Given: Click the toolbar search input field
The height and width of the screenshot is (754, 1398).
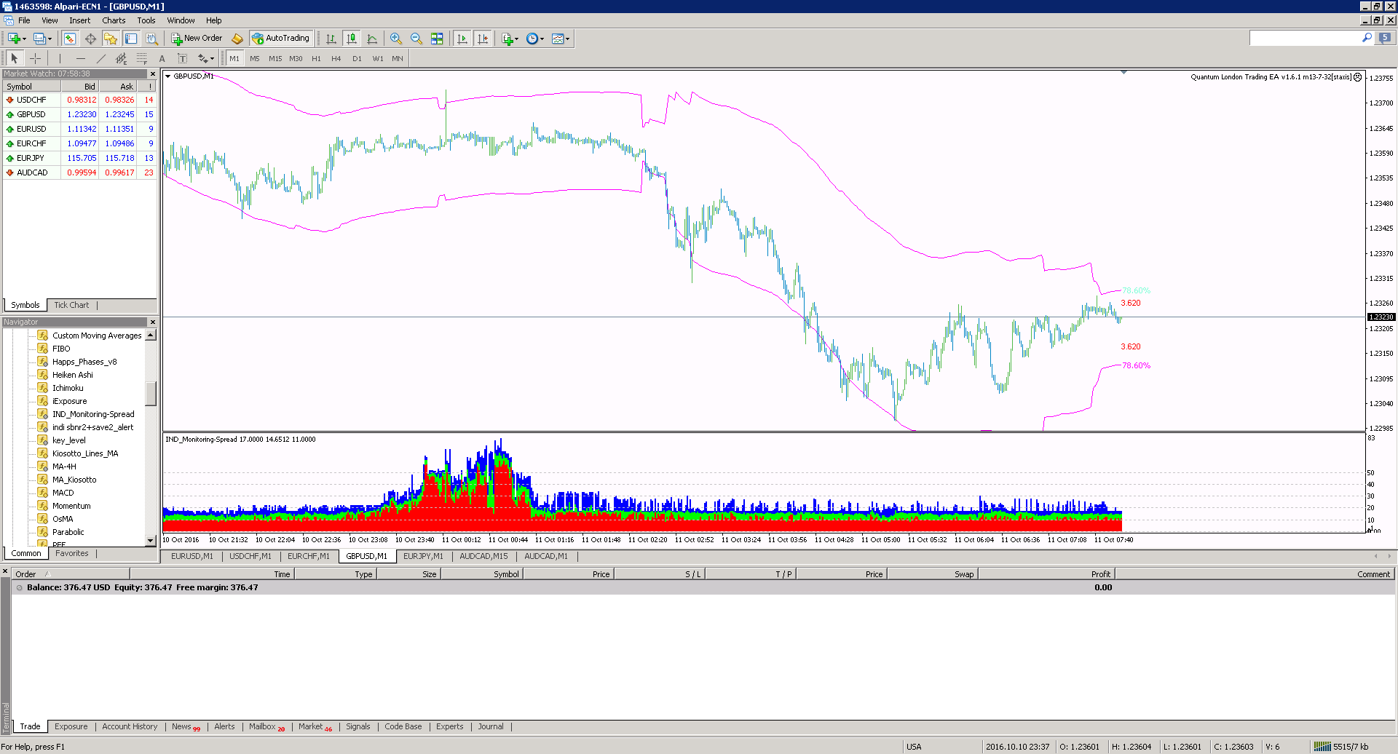Looking at the screenshot, I should pyautogui.click(x=1306, y=38).
